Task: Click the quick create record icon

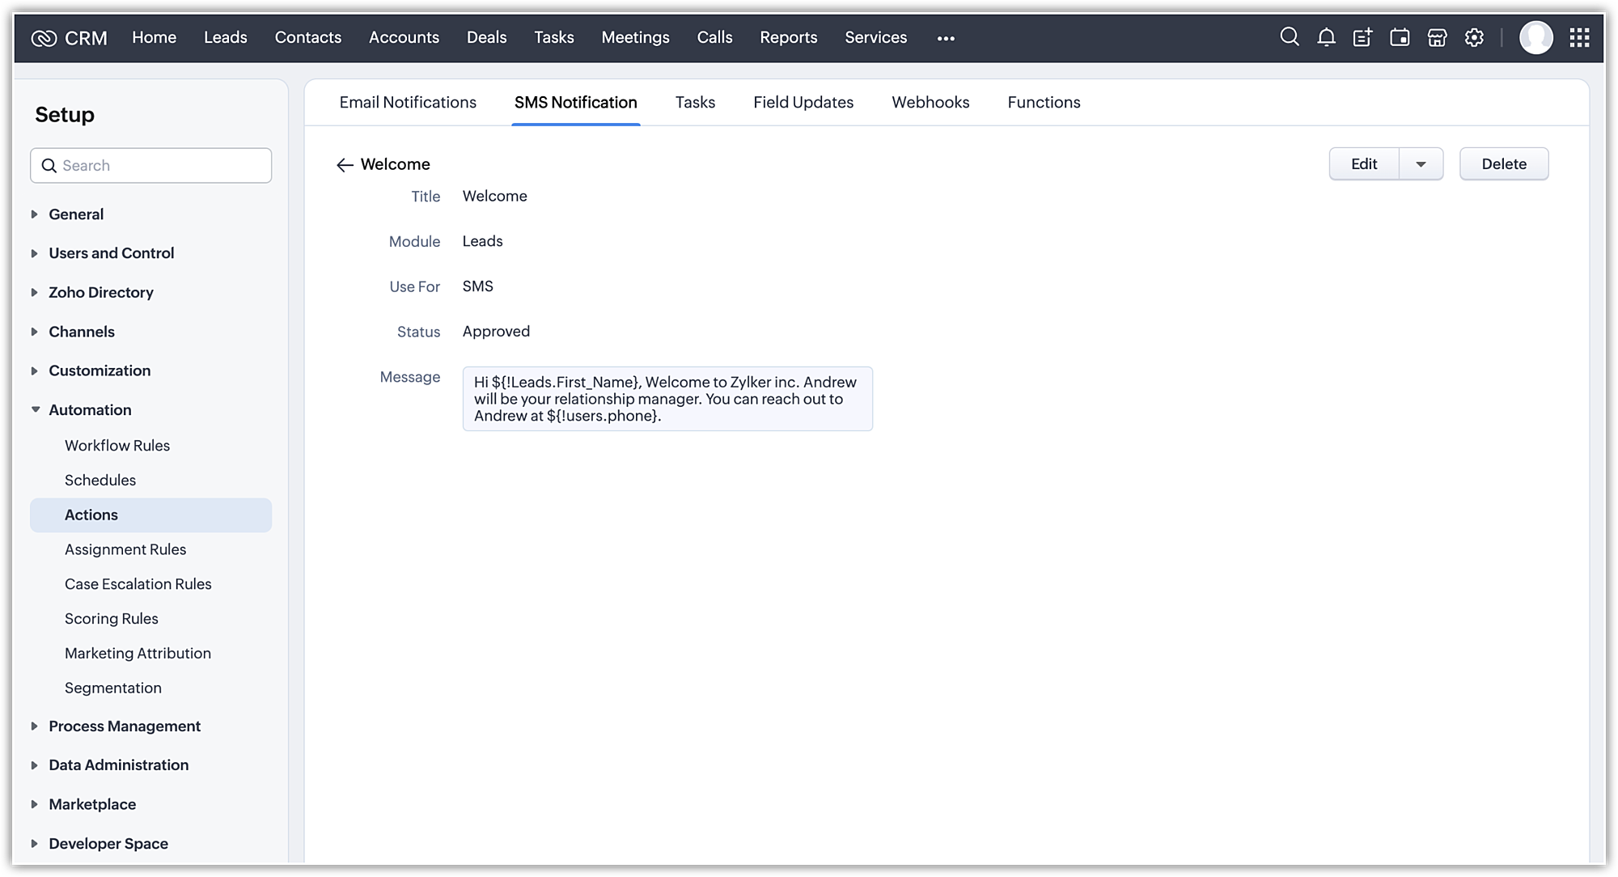Action: click(x=1362, y=37)
